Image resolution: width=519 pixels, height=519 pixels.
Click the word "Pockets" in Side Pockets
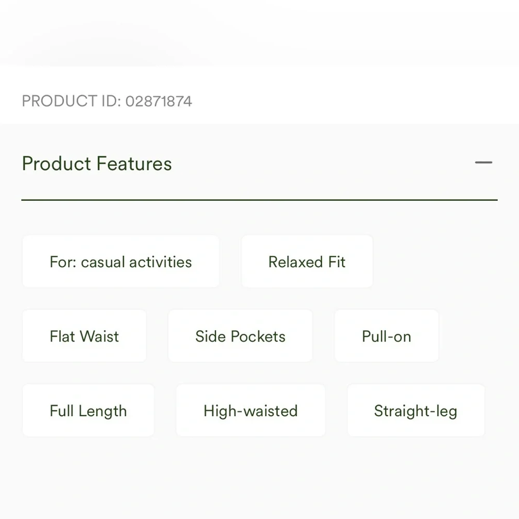258,336
